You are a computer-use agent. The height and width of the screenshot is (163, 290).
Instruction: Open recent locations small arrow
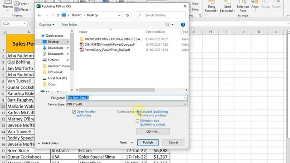tap(53, 15)
